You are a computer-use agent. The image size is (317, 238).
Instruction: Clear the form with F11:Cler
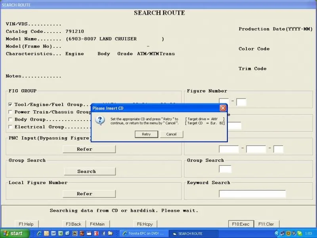pos(266,224)
